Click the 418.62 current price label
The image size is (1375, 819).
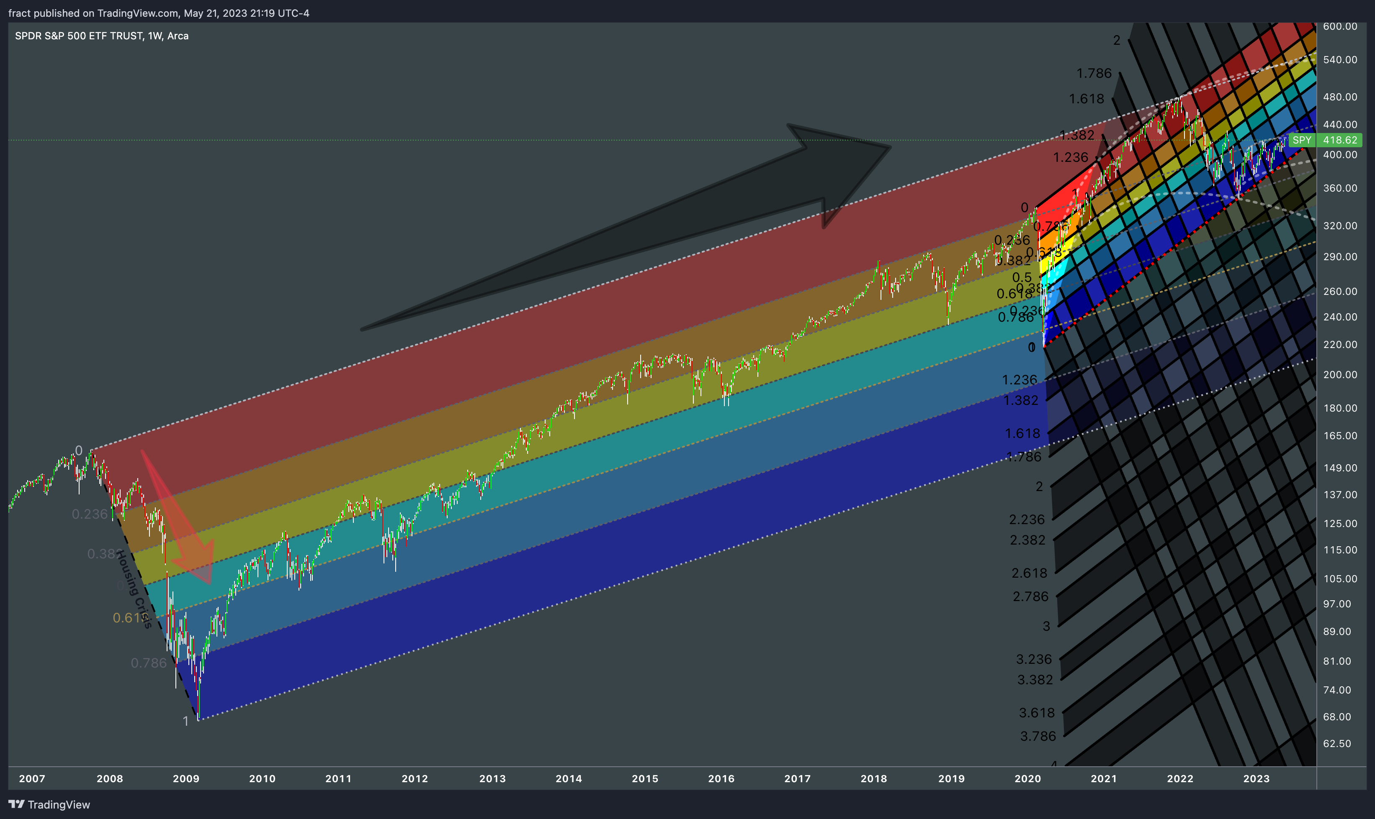click(1340, 140)
